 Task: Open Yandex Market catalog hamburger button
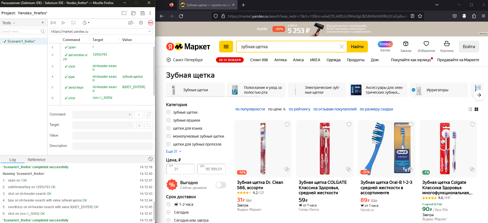click(226, 47)
